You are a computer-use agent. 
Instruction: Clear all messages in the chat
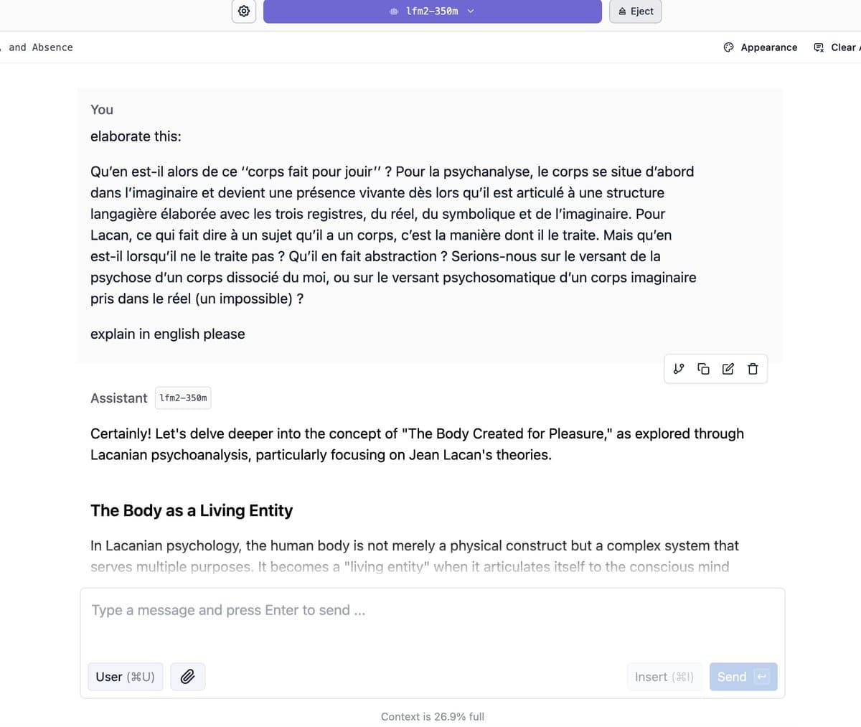coord(836,47)
